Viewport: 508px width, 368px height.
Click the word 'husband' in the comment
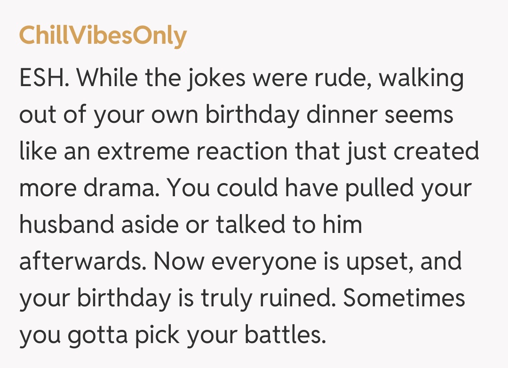[66, 224]
